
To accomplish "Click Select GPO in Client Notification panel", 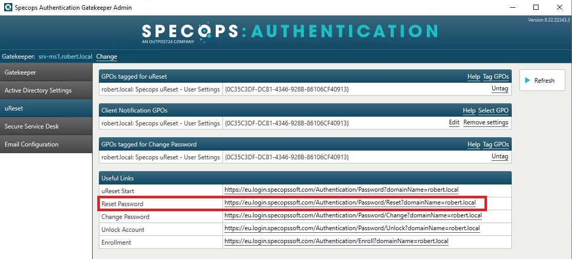I will 493,110.
